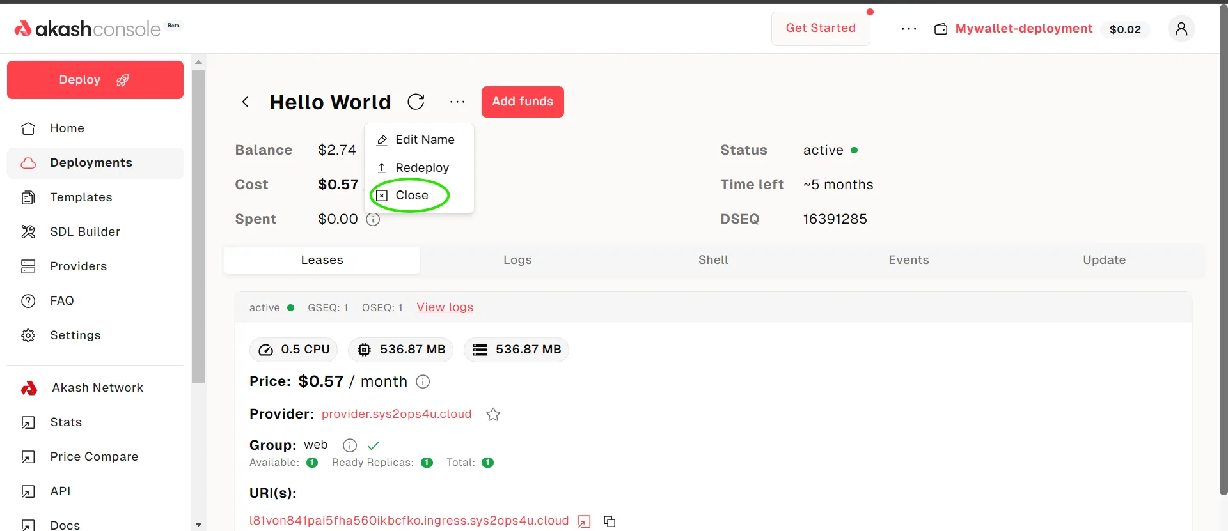Copy the deployment URI with the copy icon
Screen dimensions: 1228x531
(610, 521)
